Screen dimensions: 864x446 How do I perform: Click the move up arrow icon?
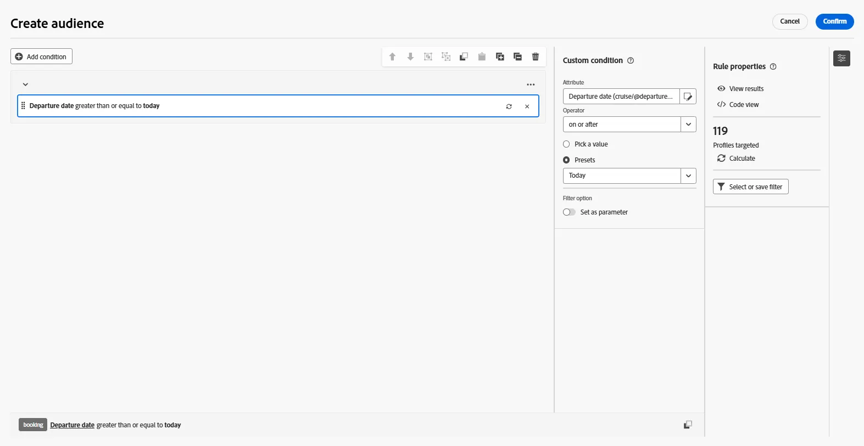(392, 57)
